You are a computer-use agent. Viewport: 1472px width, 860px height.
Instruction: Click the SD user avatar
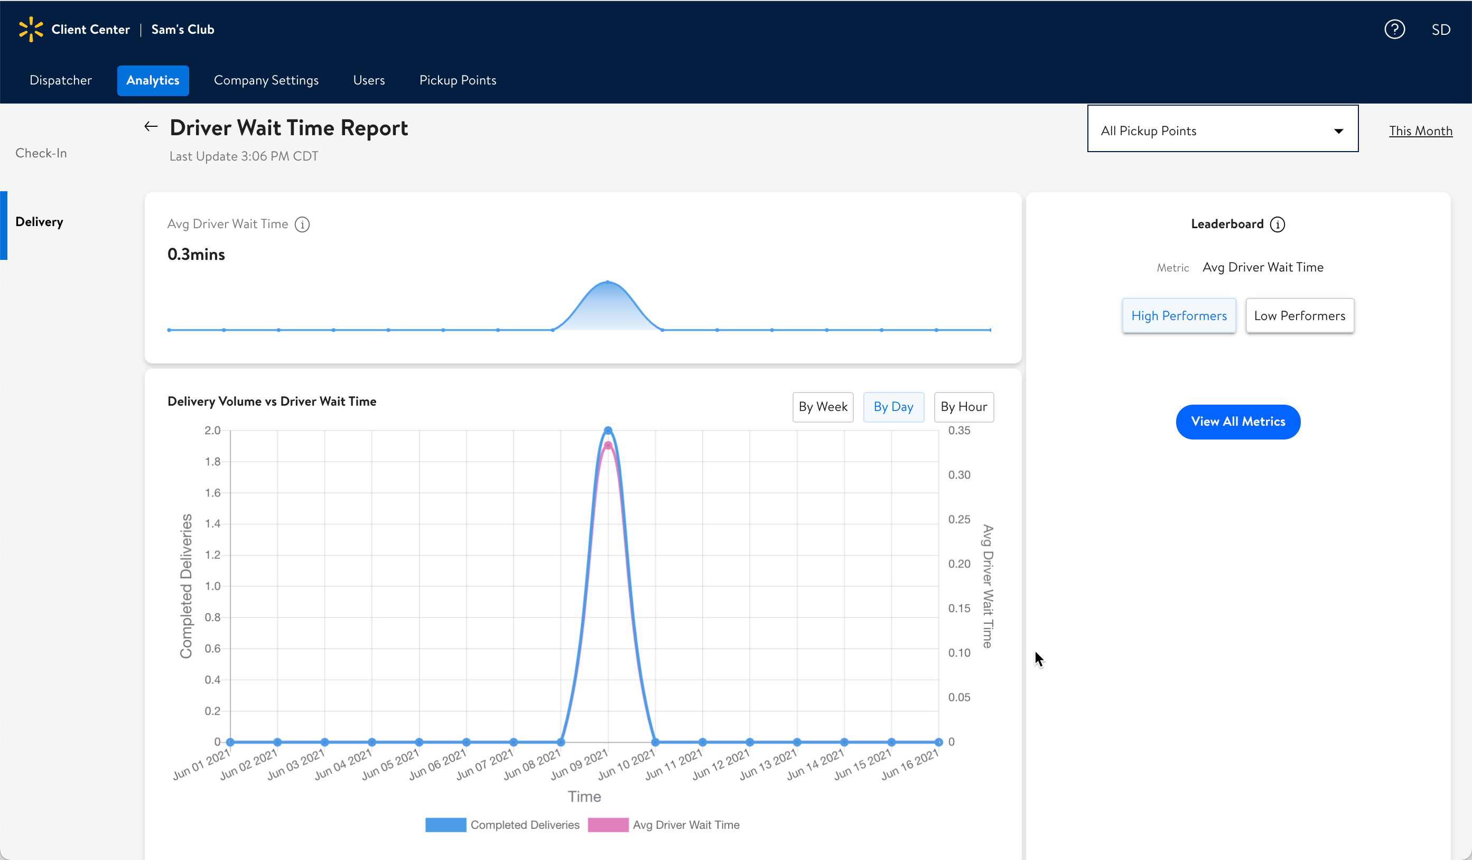coord(1440,30)
